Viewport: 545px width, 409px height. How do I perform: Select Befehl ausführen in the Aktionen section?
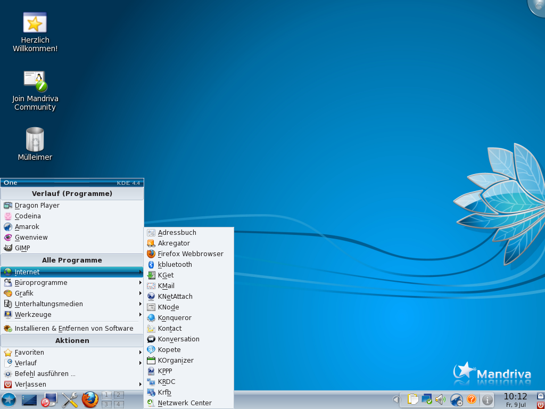pyautogui.click(x=45, y=374)
